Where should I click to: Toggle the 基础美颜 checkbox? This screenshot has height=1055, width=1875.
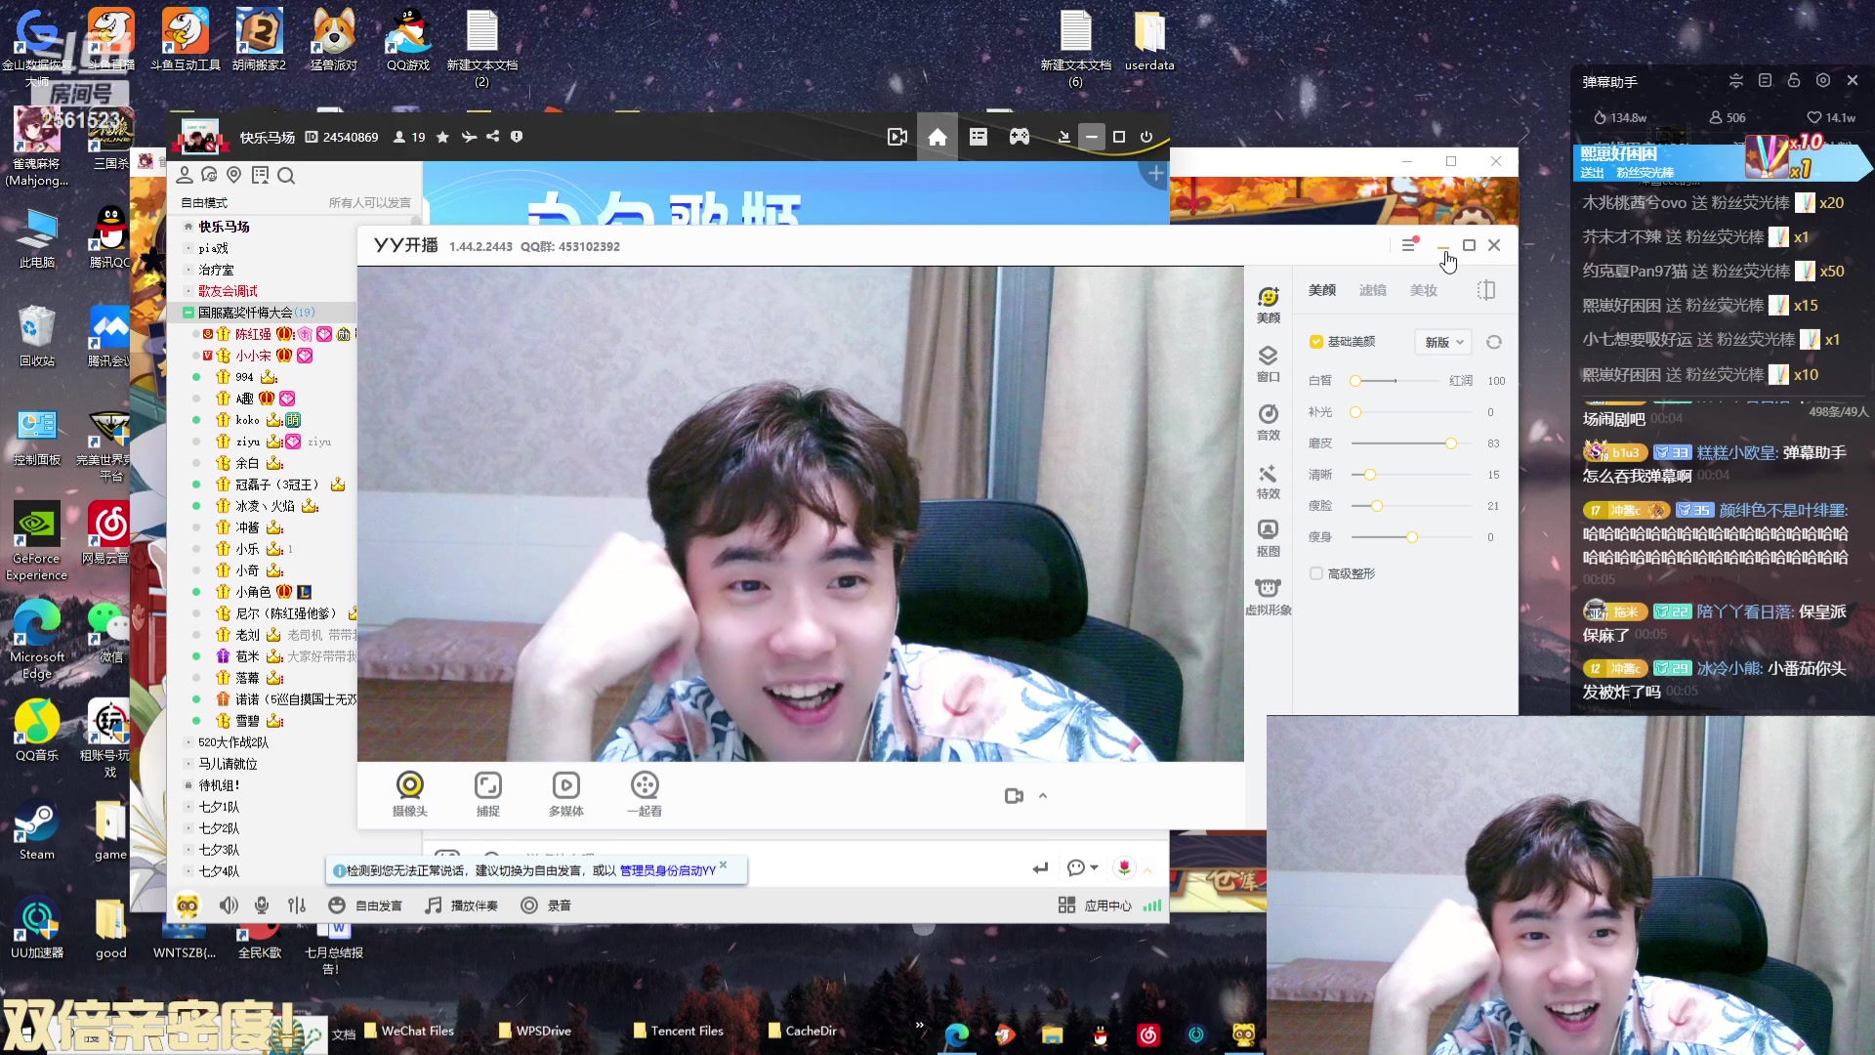1316,342
